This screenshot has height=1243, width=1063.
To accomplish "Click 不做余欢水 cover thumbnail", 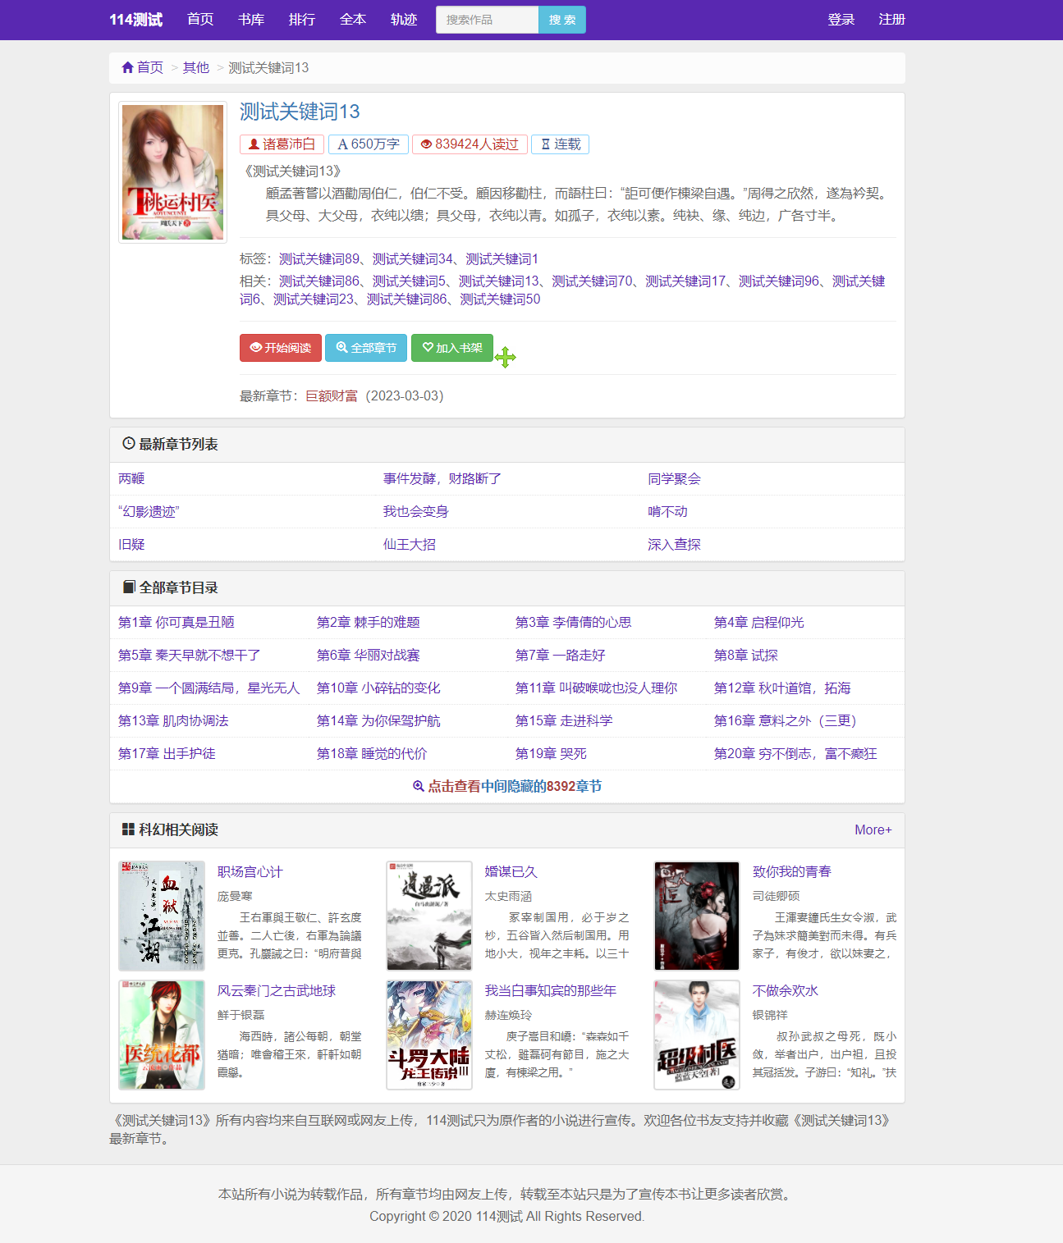I will tap(697, 1035).
